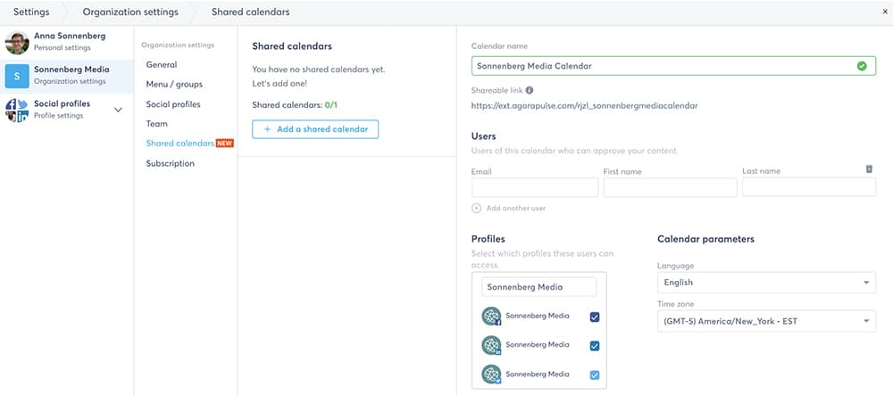893x395 pixels.
Task: Click the Sonnenberg Media S logo icon
Action: (x=17, y=76)
